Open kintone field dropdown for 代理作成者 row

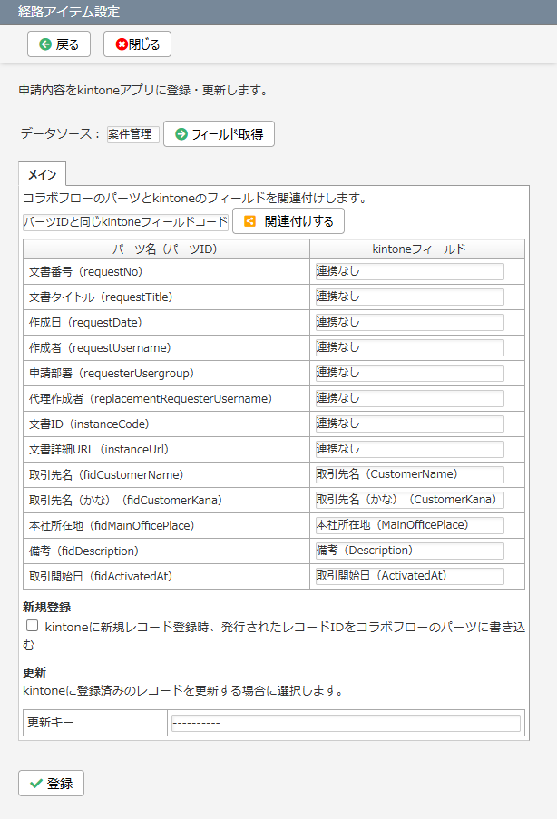coord(410,398)
